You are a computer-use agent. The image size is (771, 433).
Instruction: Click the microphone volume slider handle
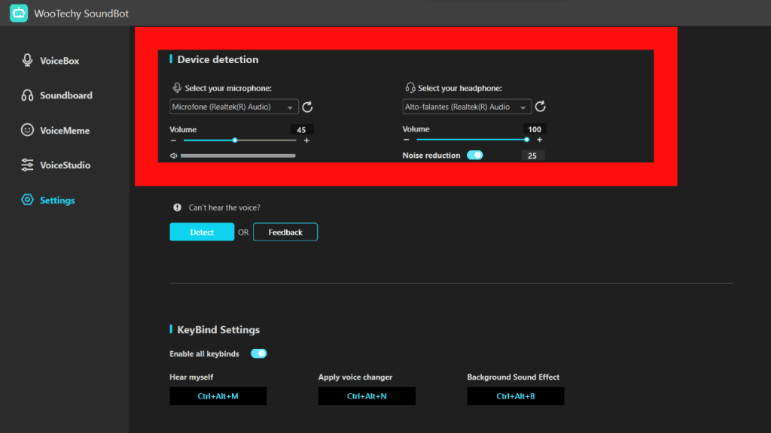(x=235, y=140)
